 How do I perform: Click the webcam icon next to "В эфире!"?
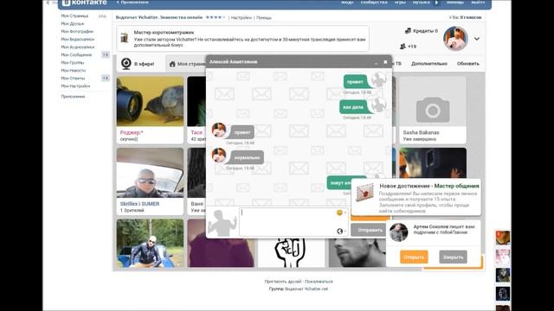pos(126,63)
